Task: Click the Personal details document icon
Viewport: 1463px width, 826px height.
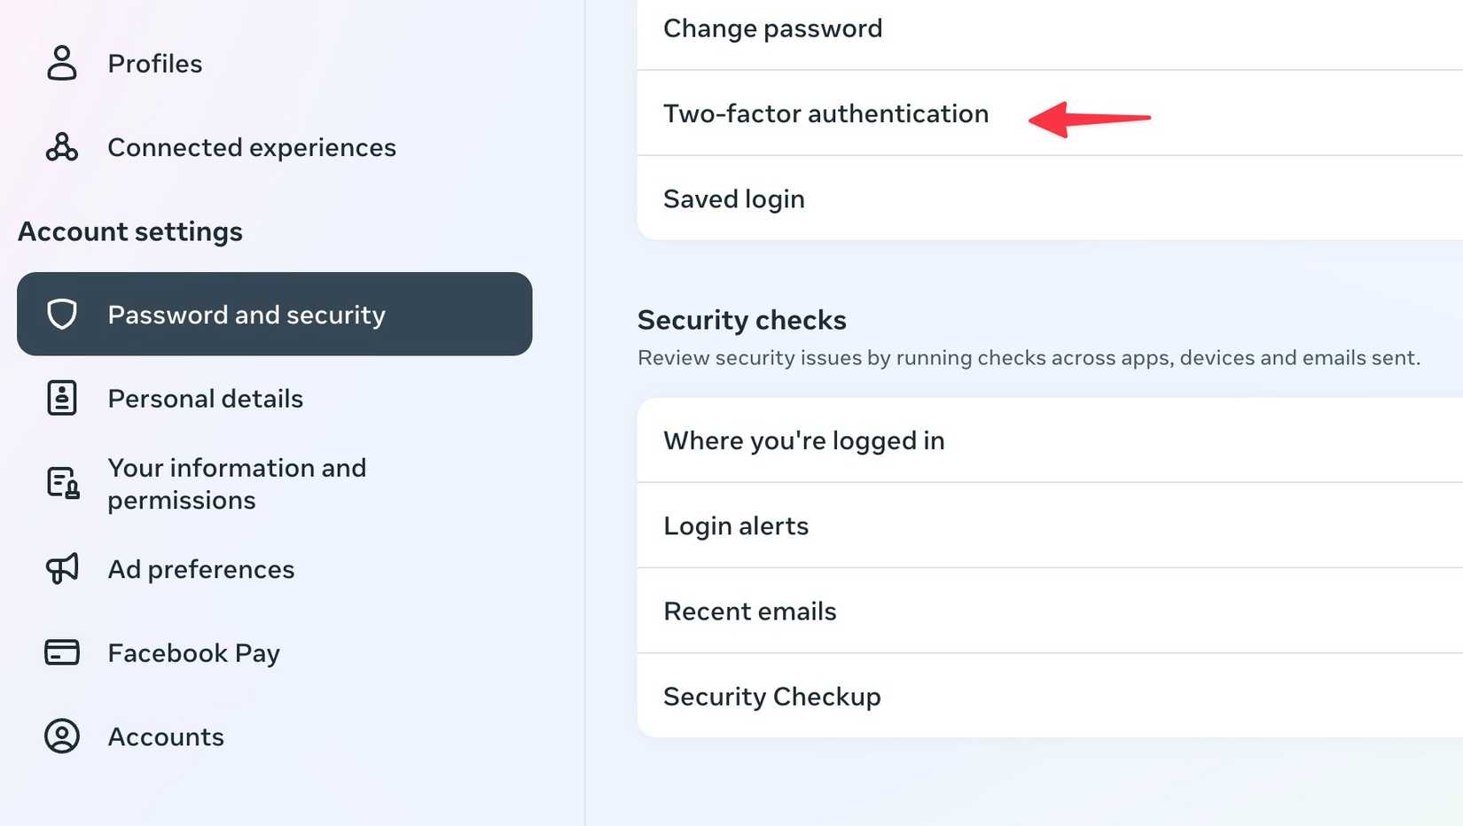Action: coord(60,398)
